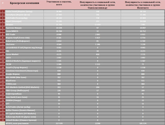Viewport: 165px width, 125px height.
Task: Click Одноклассники value '2 083' for Mill Trade
Action: tap(97, 34)
